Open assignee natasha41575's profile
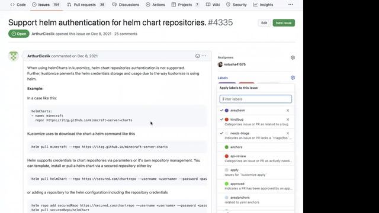Viewport: 379px width, 213px height. click(x=235, y=64)
